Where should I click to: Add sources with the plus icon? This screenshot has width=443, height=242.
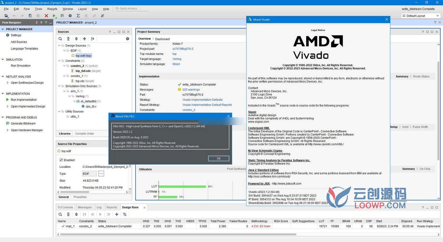pyautogui.click(x=84, y=39)
